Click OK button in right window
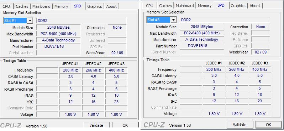 click(x=269, y=125)
